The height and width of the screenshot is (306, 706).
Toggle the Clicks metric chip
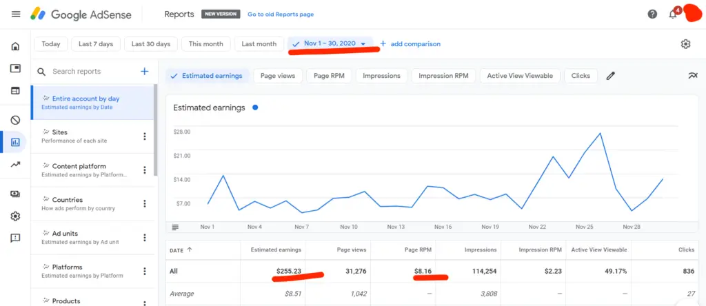581,76
